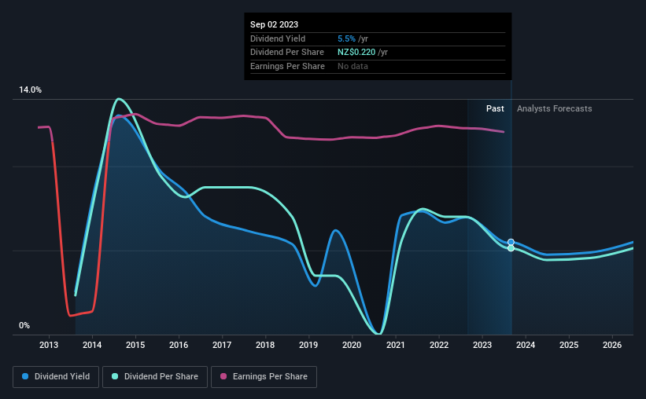Click the 2026 x-axis label
Viewport: 646px width, 399px height.
[612, 345]
